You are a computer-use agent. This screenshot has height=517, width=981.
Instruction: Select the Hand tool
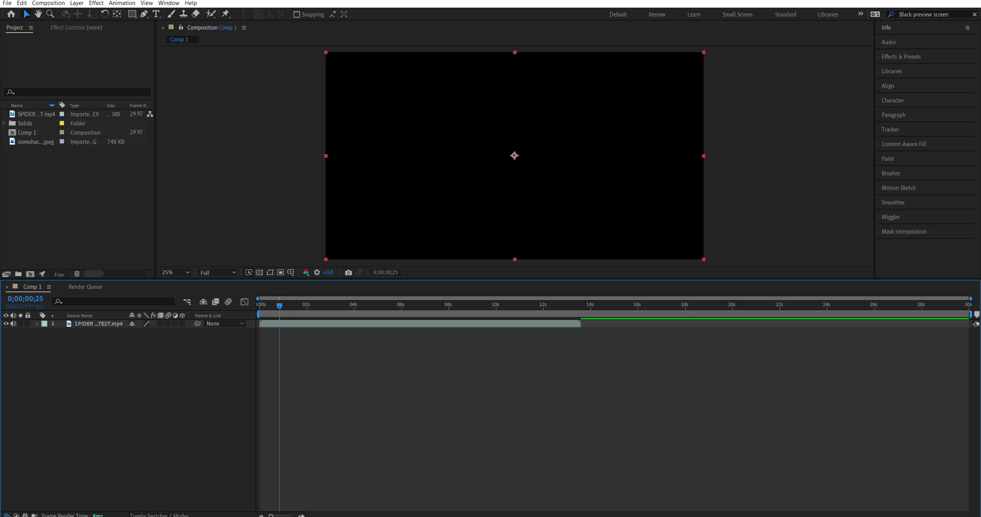(38, 14)
